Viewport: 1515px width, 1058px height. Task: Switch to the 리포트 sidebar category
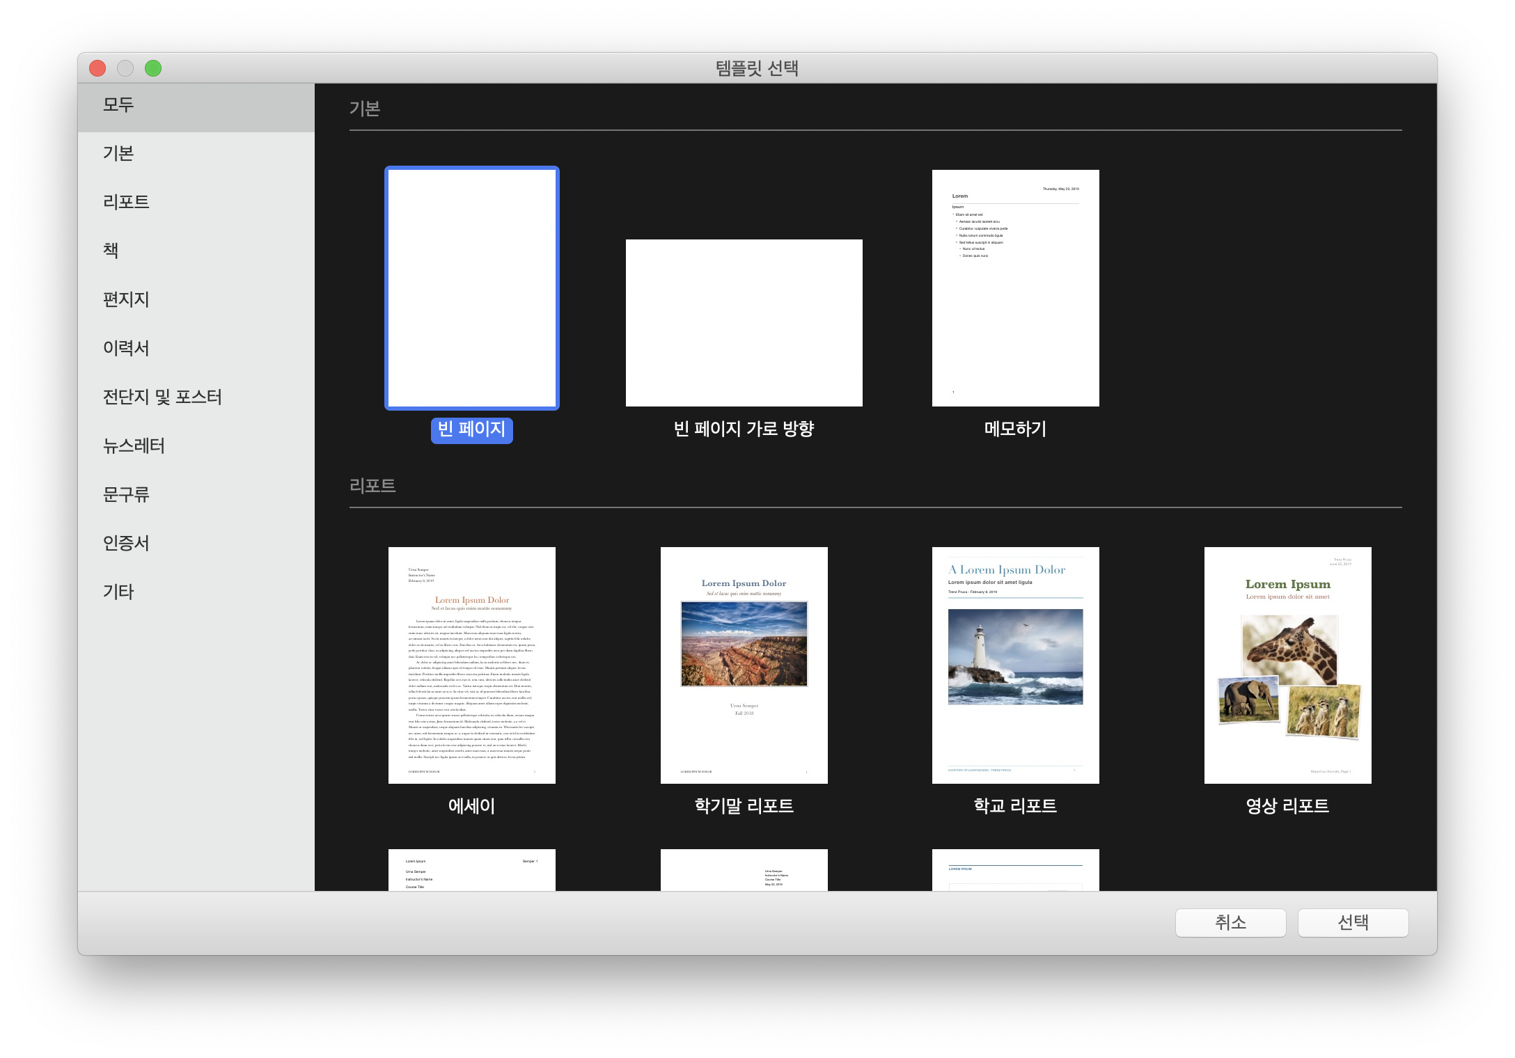point(126,203)
